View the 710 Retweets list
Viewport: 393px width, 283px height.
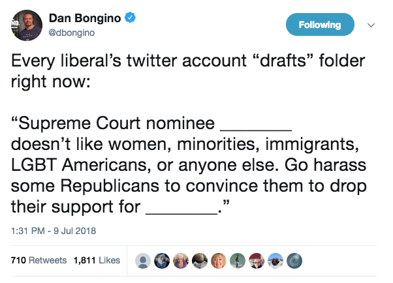[x=39, y=260]
